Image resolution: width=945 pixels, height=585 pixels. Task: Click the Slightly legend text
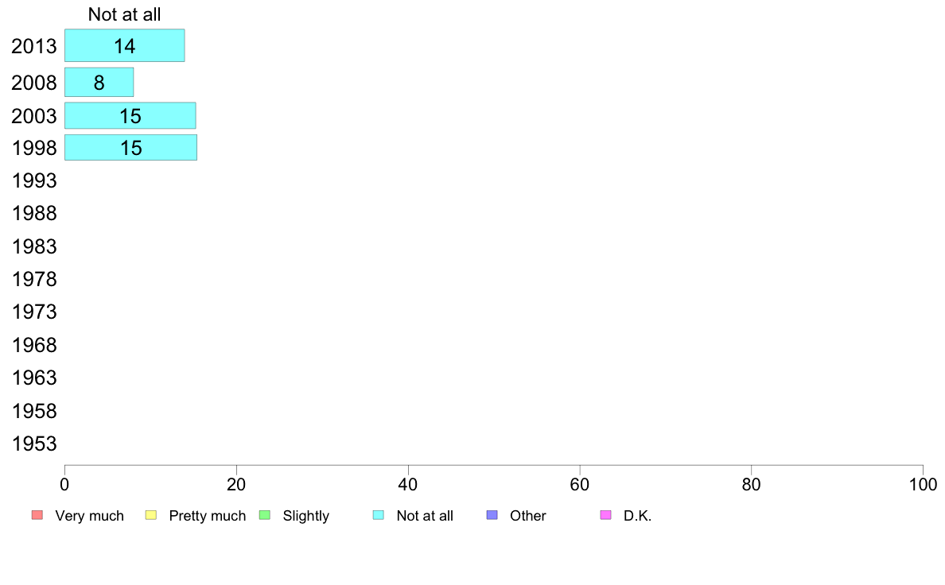tap(305, 516)
